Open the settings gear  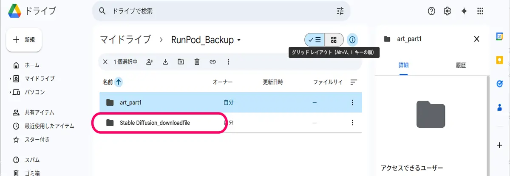click(447, 11)
